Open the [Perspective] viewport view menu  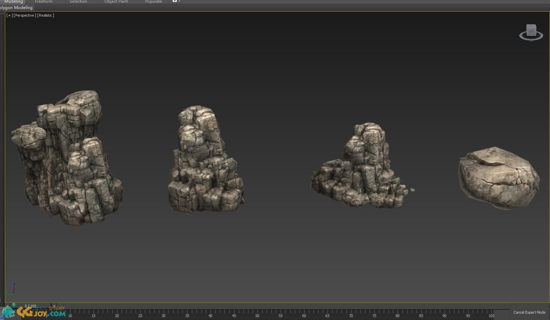tap(25, 15)
